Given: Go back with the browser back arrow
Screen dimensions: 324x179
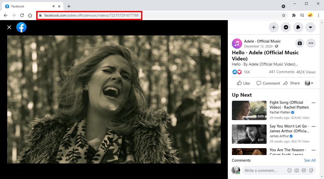Looking at the screenshot, I should [6, 15].
